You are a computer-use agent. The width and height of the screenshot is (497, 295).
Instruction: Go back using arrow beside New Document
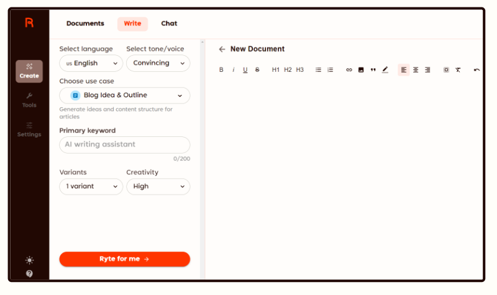[222, 49]
